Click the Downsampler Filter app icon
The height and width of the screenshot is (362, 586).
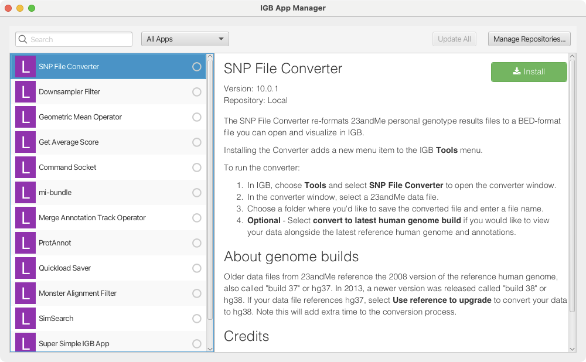click(25, 92)
